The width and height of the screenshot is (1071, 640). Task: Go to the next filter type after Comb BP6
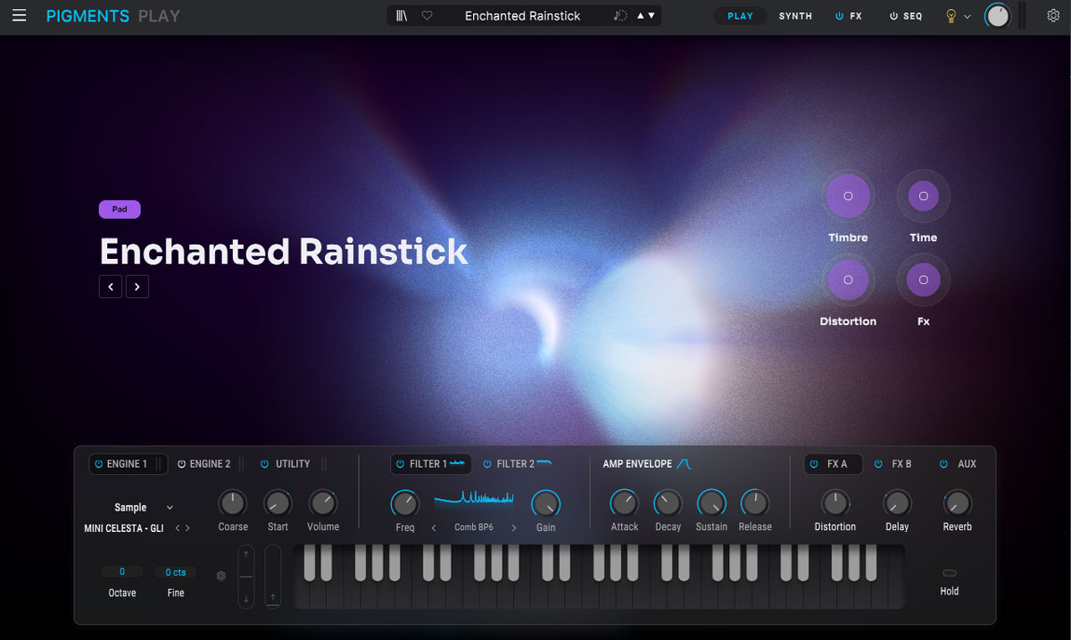coord(514,528)
